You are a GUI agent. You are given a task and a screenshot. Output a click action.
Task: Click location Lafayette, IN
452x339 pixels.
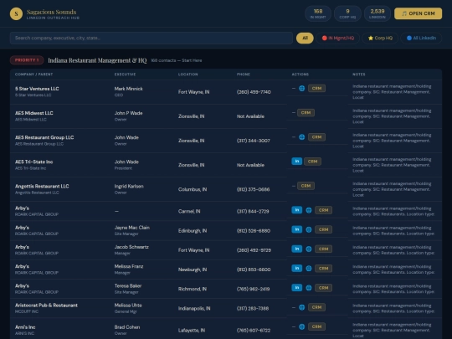192,331
